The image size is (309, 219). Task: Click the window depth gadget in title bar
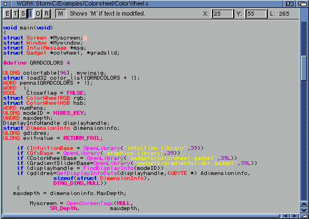(302, 3)
